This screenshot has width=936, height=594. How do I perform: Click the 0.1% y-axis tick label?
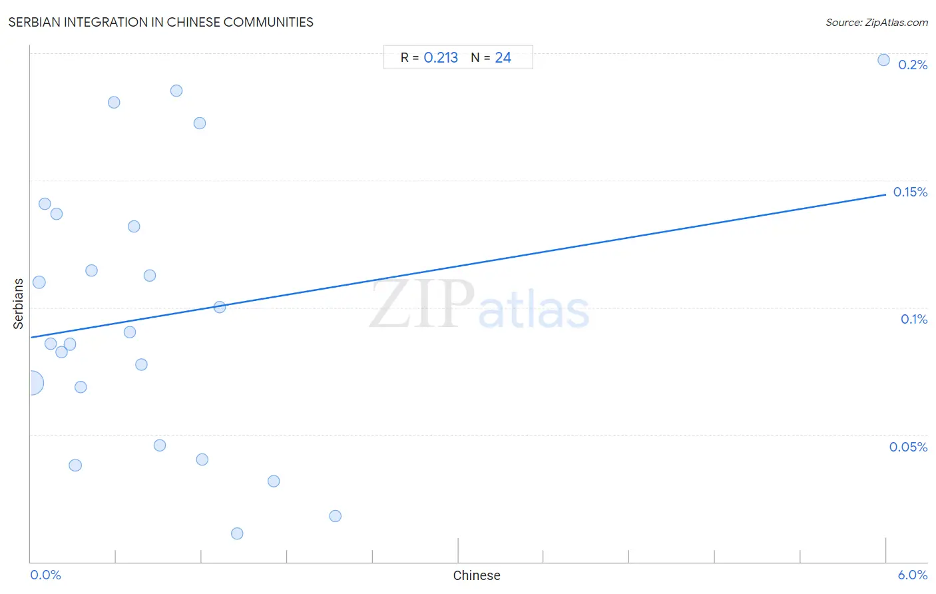[914, 320]
